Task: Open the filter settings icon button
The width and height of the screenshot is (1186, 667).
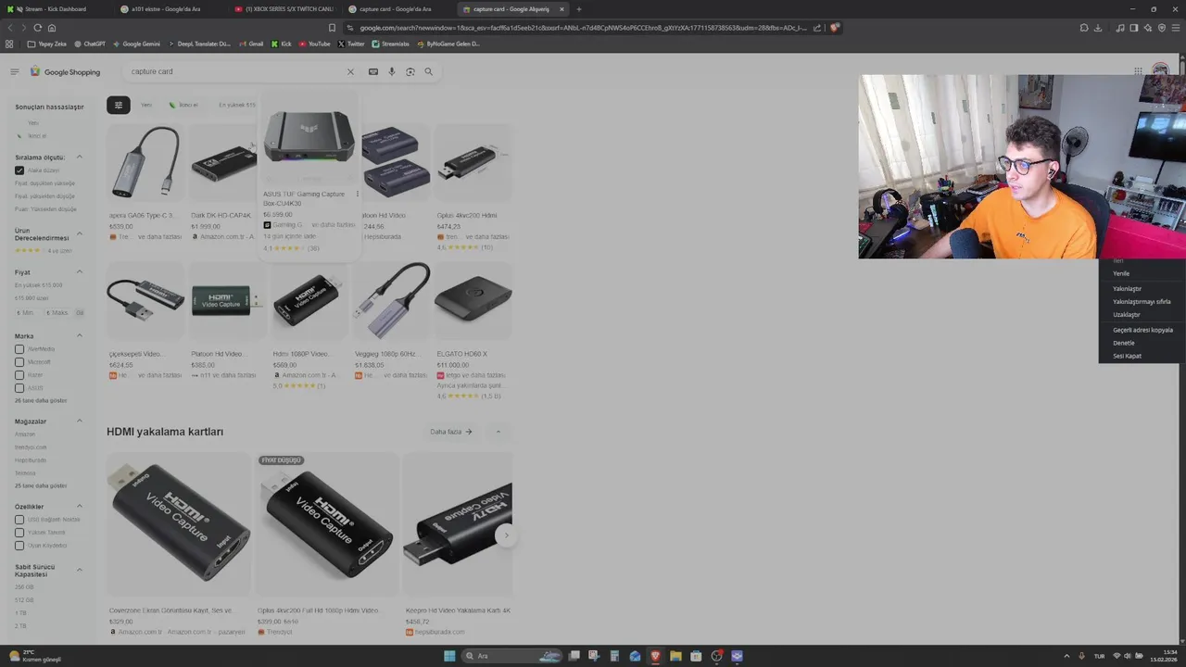Action: click(118, 105)
